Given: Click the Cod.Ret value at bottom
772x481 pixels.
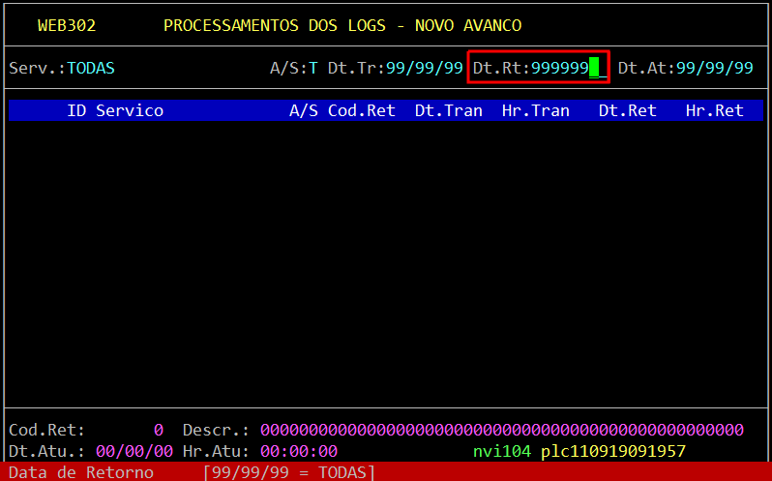Looking at the screenshot, I should pos(158,430).
